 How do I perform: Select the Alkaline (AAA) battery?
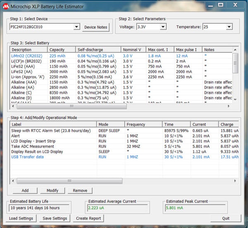click(x=121, y=82)
